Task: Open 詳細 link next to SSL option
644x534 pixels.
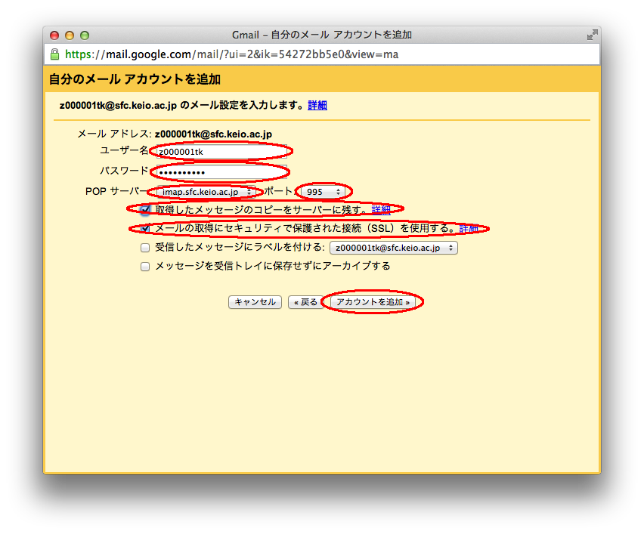Action: pyautogui.click(x=469, y=228)
